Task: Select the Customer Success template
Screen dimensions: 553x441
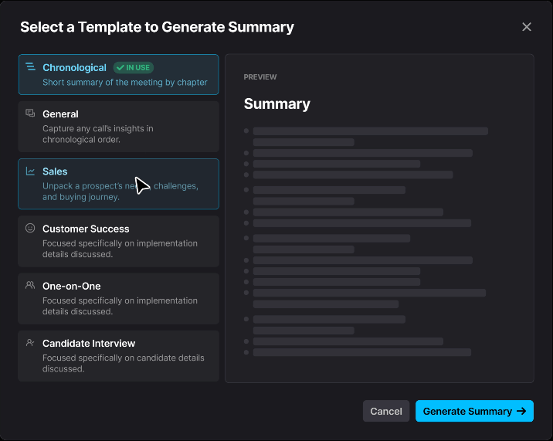Action: click(x=118, y=241)
